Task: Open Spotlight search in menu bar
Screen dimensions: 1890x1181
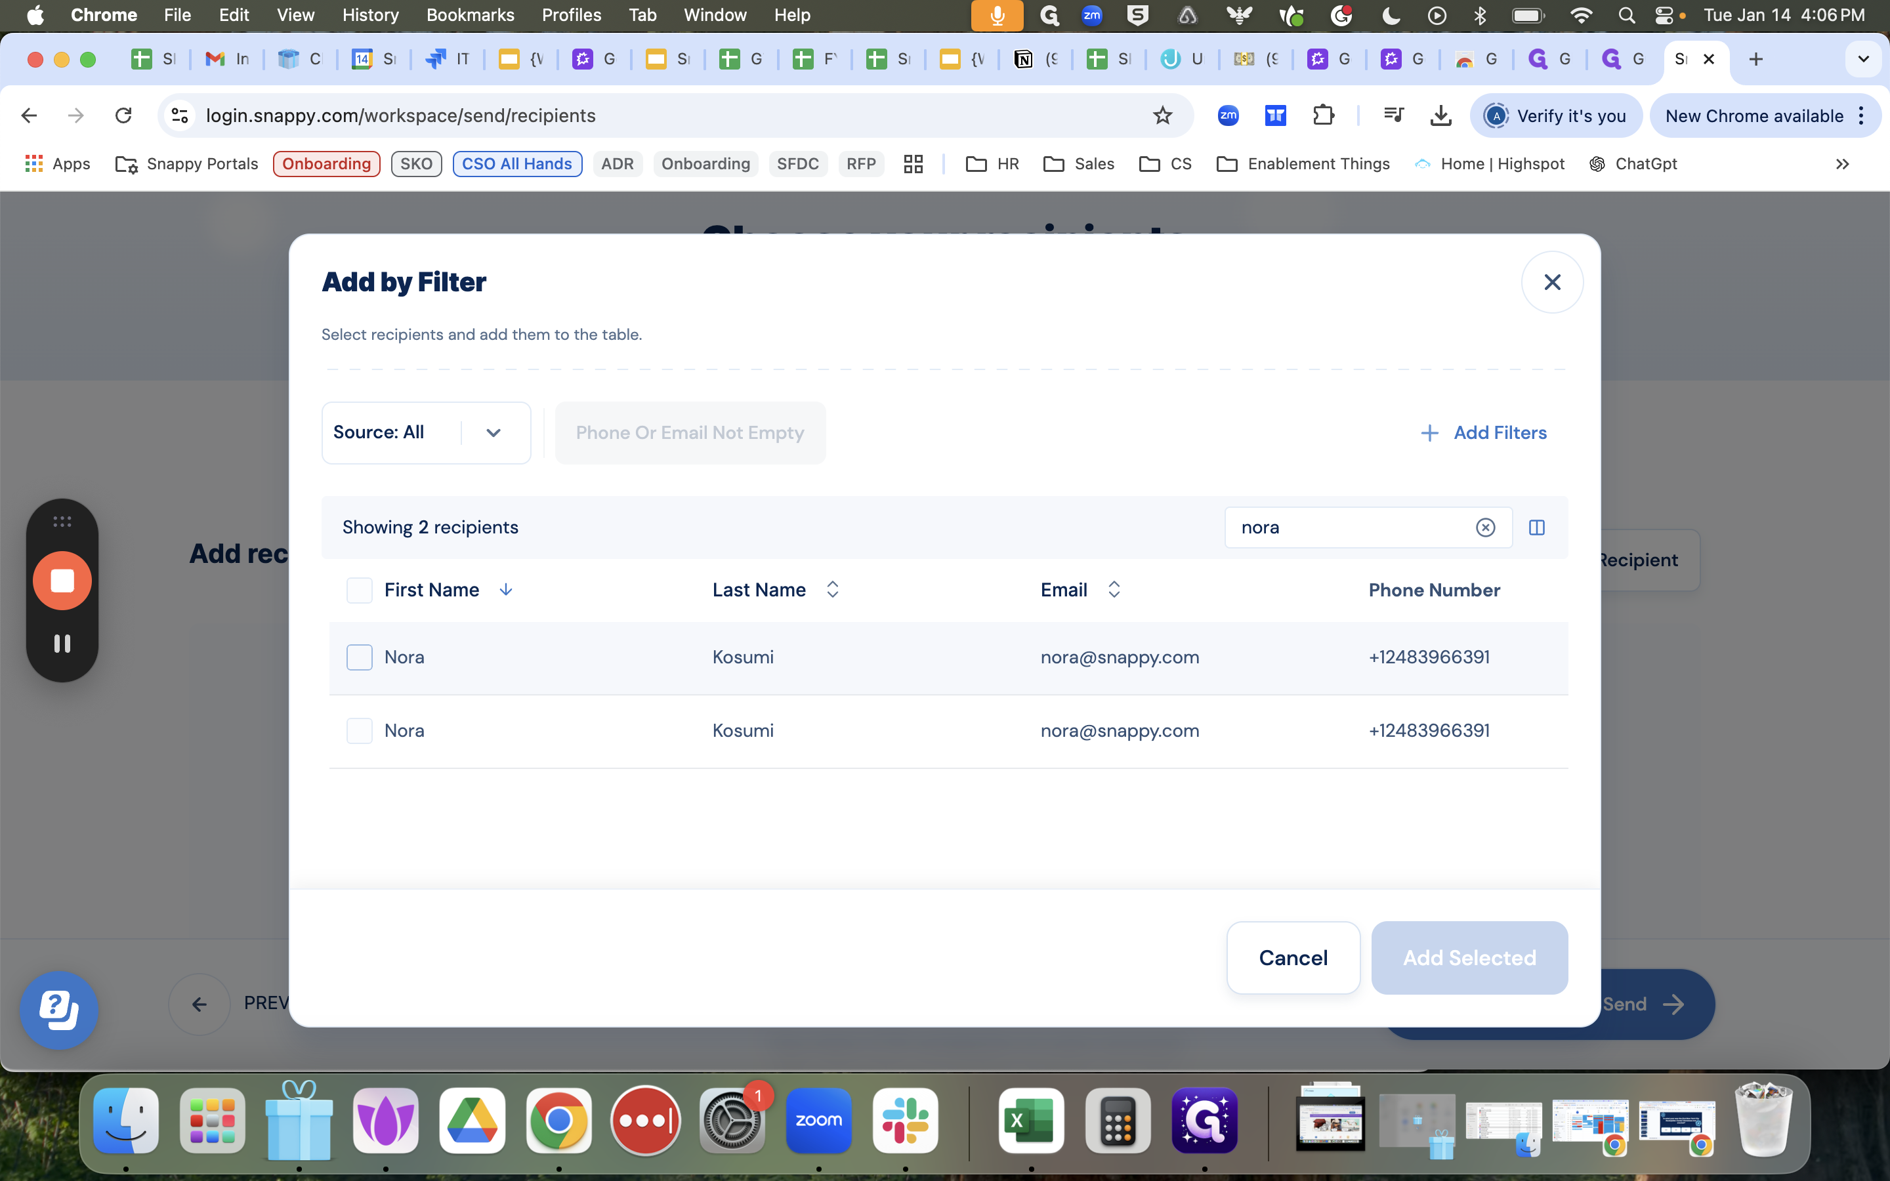Action: coord(1627,16)
